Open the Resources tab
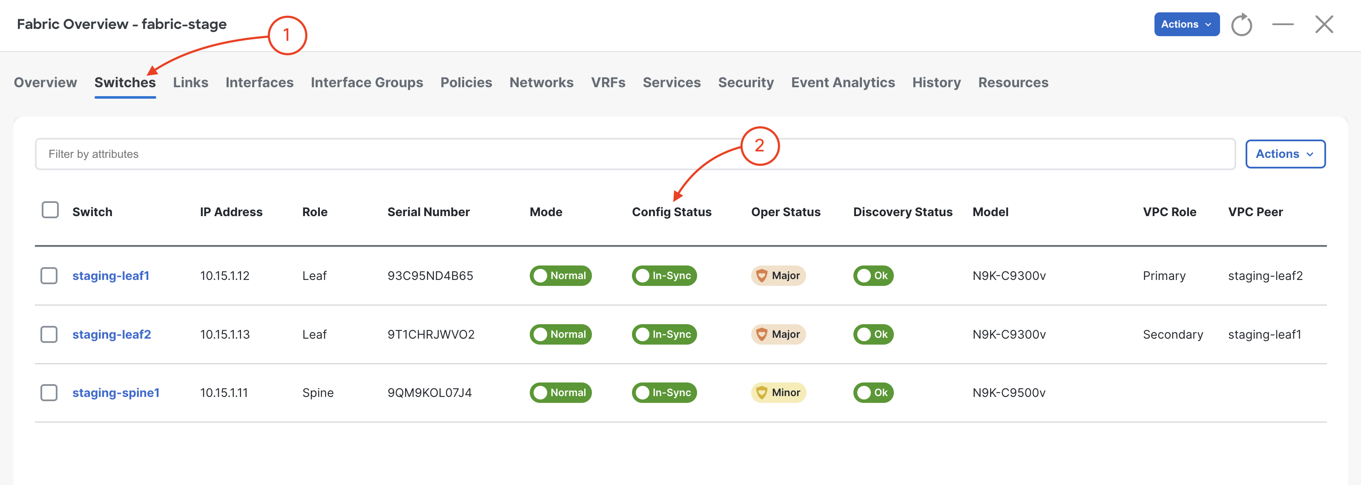Image resolution: width=1361 pixels, height=485 pixels. [x=1013, y=83]
